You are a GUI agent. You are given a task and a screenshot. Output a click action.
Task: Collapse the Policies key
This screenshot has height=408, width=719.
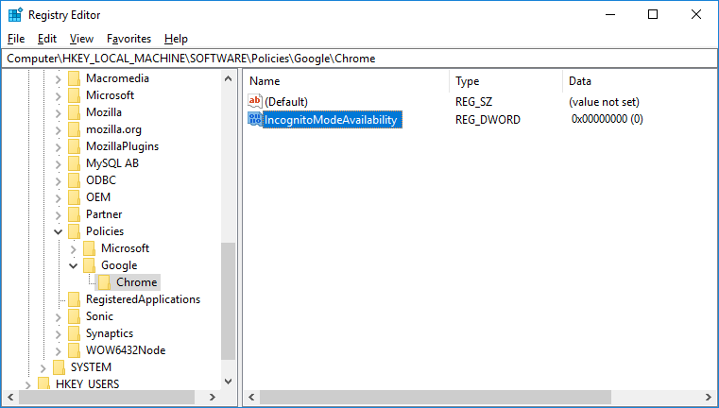(x=59, y=231)
